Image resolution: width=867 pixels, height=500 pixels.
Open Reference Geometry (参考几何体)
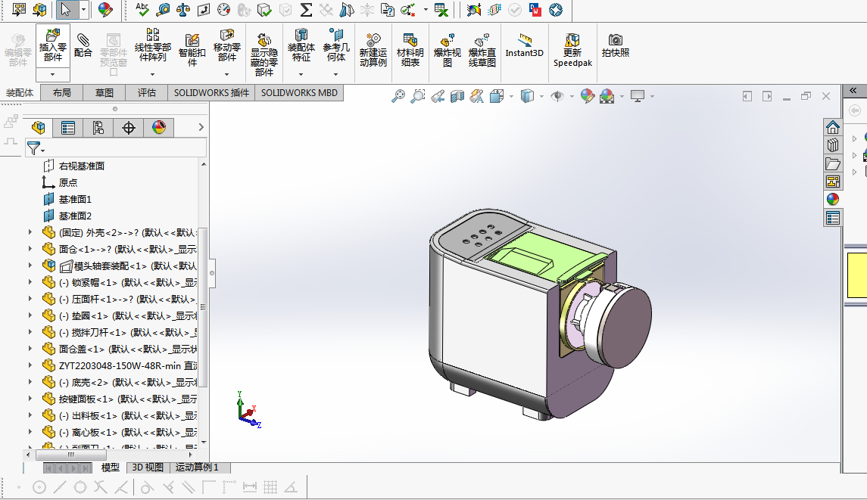pyautogui.click(x=335, y=45)
